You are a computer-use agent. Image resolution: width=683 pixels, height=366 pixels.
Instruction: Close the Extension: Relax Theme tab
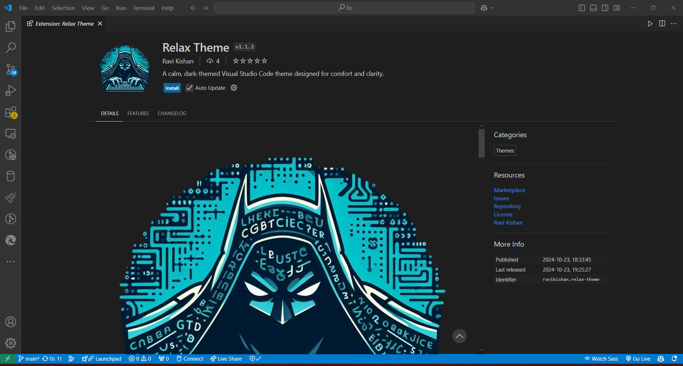100,24
